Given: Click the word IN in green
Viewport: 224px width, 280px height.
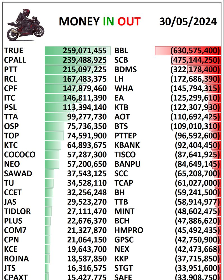Looking at the screenshot, I should [108, 22].
